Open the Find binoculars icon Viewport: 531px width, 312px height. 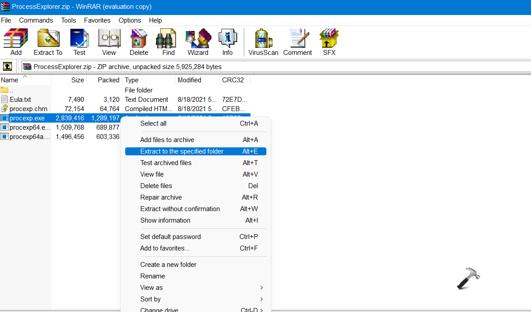(x=168, y=42)
